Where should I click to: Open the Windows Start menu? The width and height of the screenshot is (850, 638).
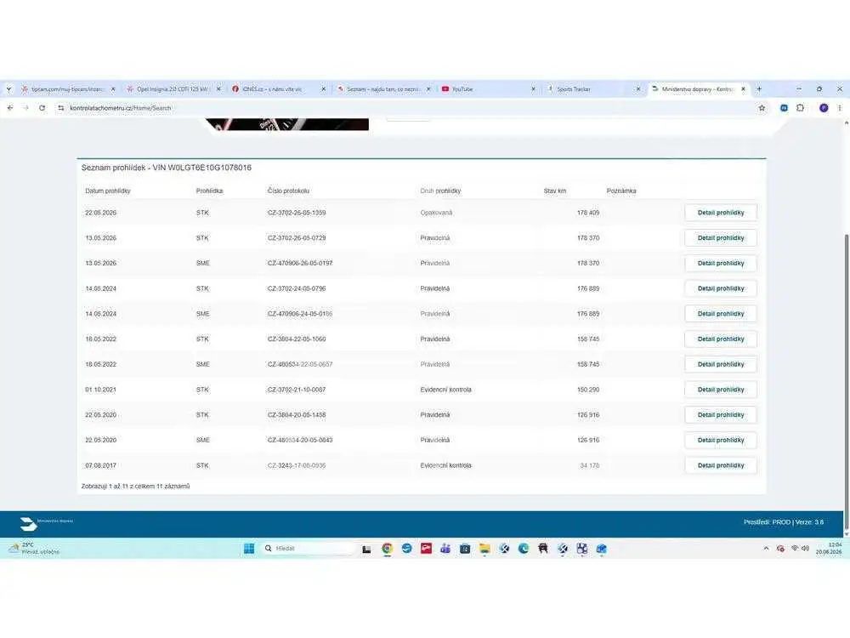point(249,549)
